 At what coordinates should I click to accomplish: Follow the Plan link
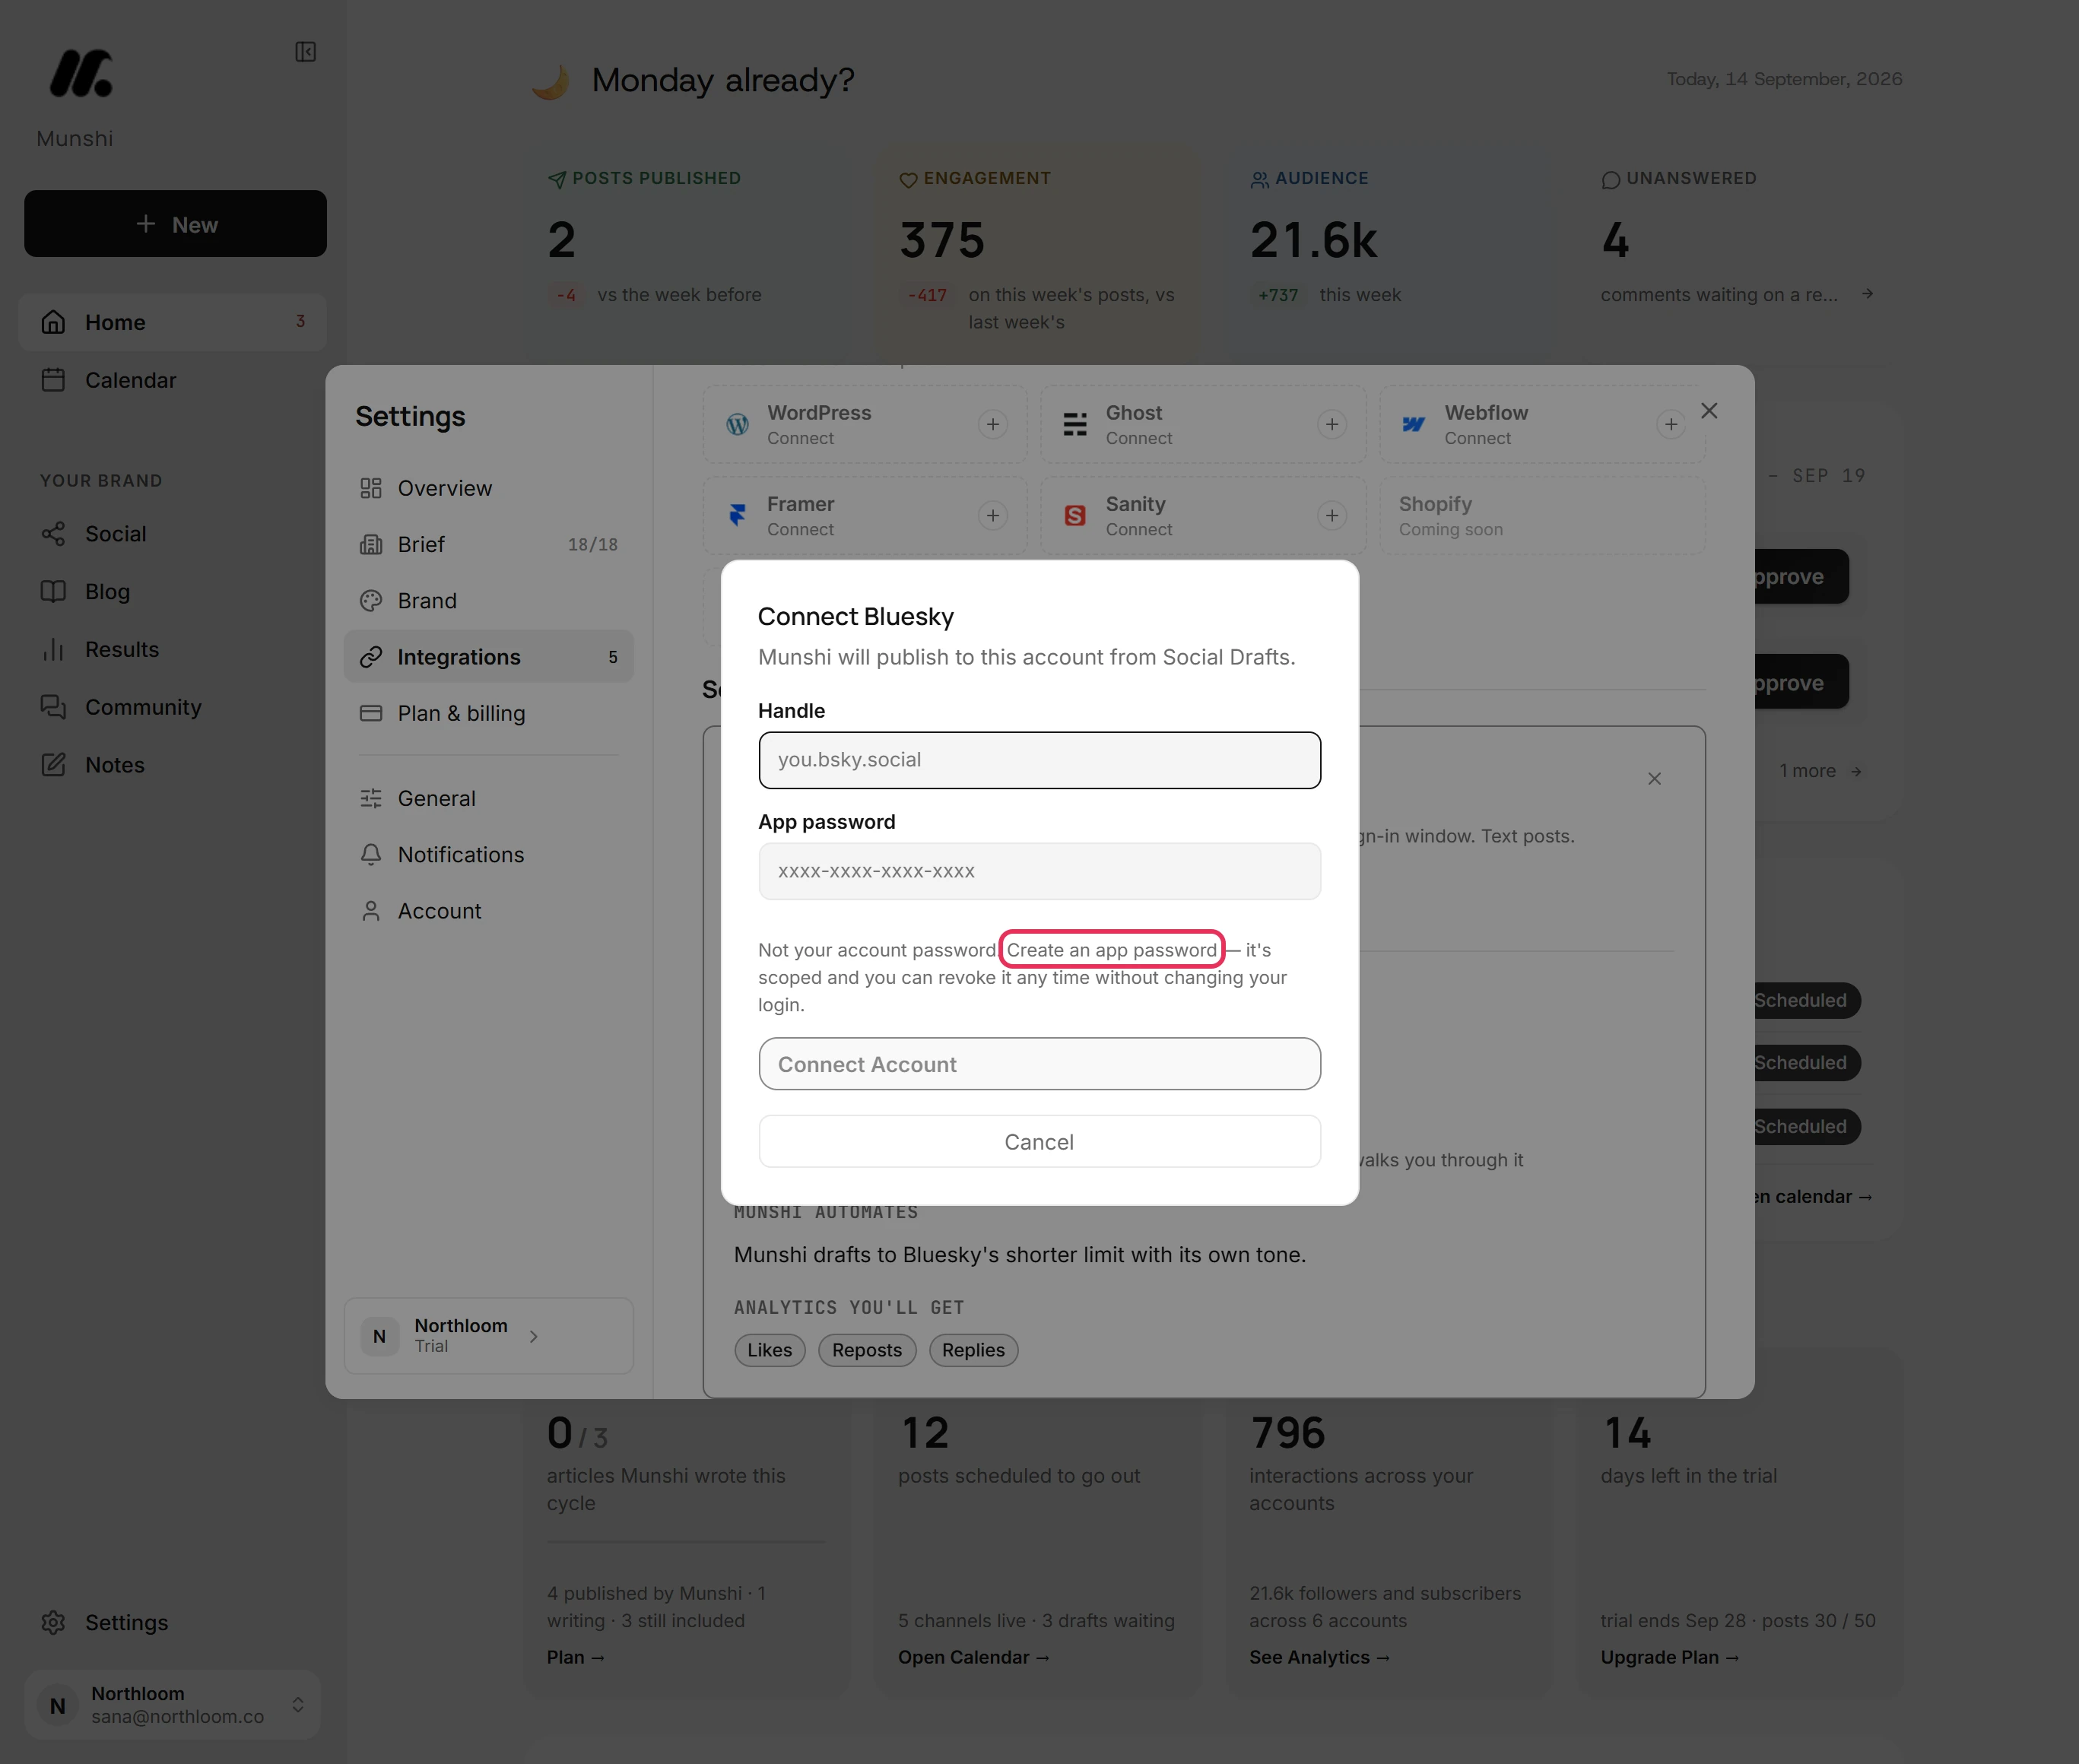coord(575,1657)
